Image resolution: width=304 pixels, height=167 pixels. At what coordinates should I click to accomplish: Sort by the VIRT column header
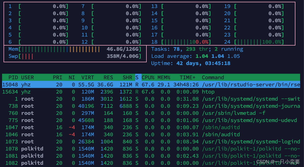[x=88, y=77]
